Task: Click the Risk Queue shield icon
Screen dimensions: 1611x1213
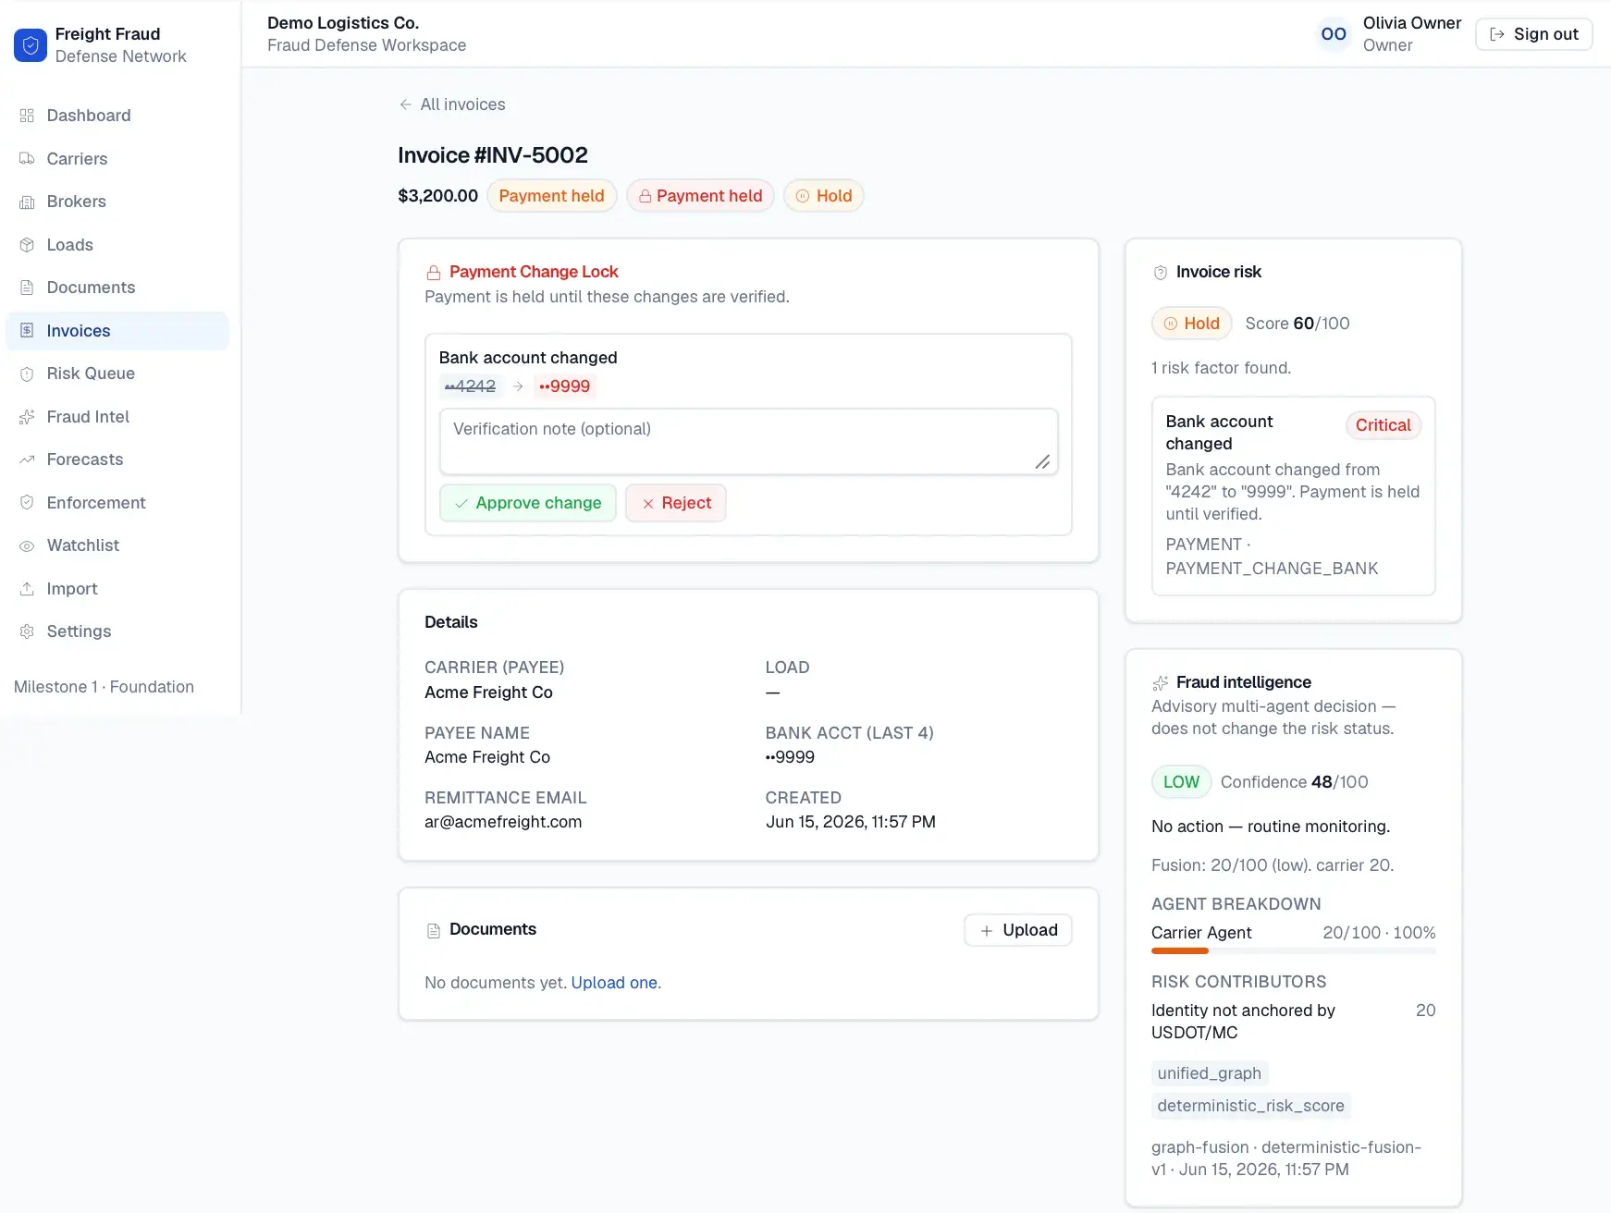Action: coord(27,374)
